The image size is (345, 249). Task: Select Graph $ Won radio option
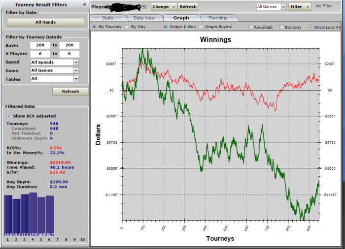pyautogui.click(x=165, y=27)
